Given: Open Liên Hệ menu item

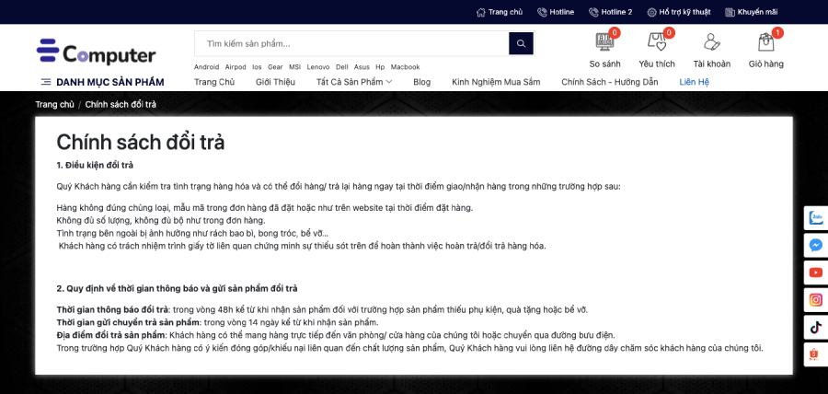Looking at the screenshot, I should tap(695, 82).
